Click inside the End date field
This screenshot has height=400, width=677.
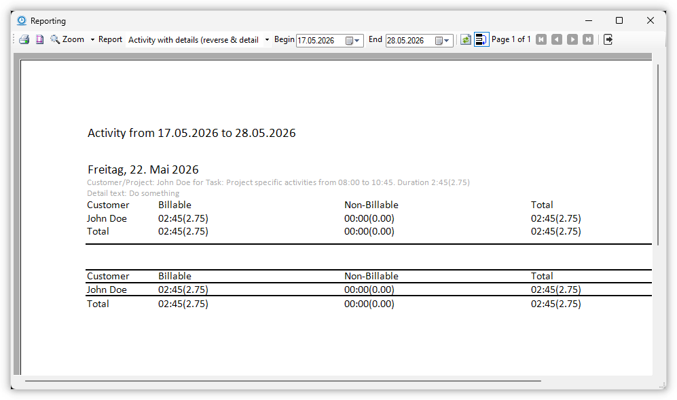click(409, 41)
